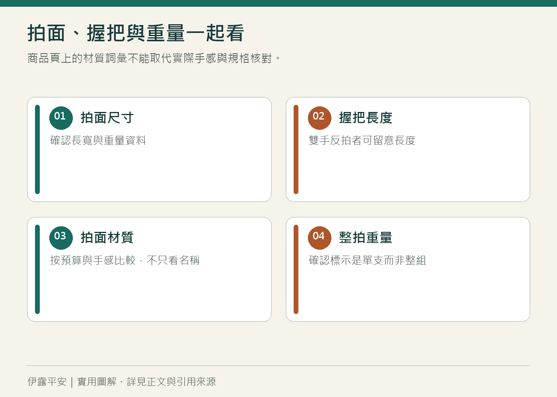Screen dimensions: 557x397
Task: Click the 03 number badge
Action: click(61, 238)
